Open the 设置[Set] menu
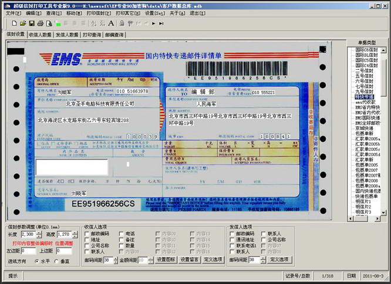The height and width of the screenshot is (284, 391). coord(155,13)
